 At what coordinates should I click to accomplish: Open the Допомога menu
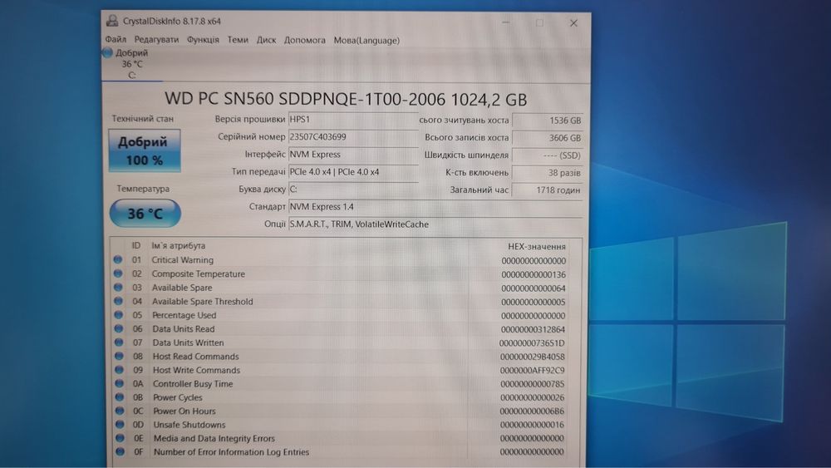point(305,40)
